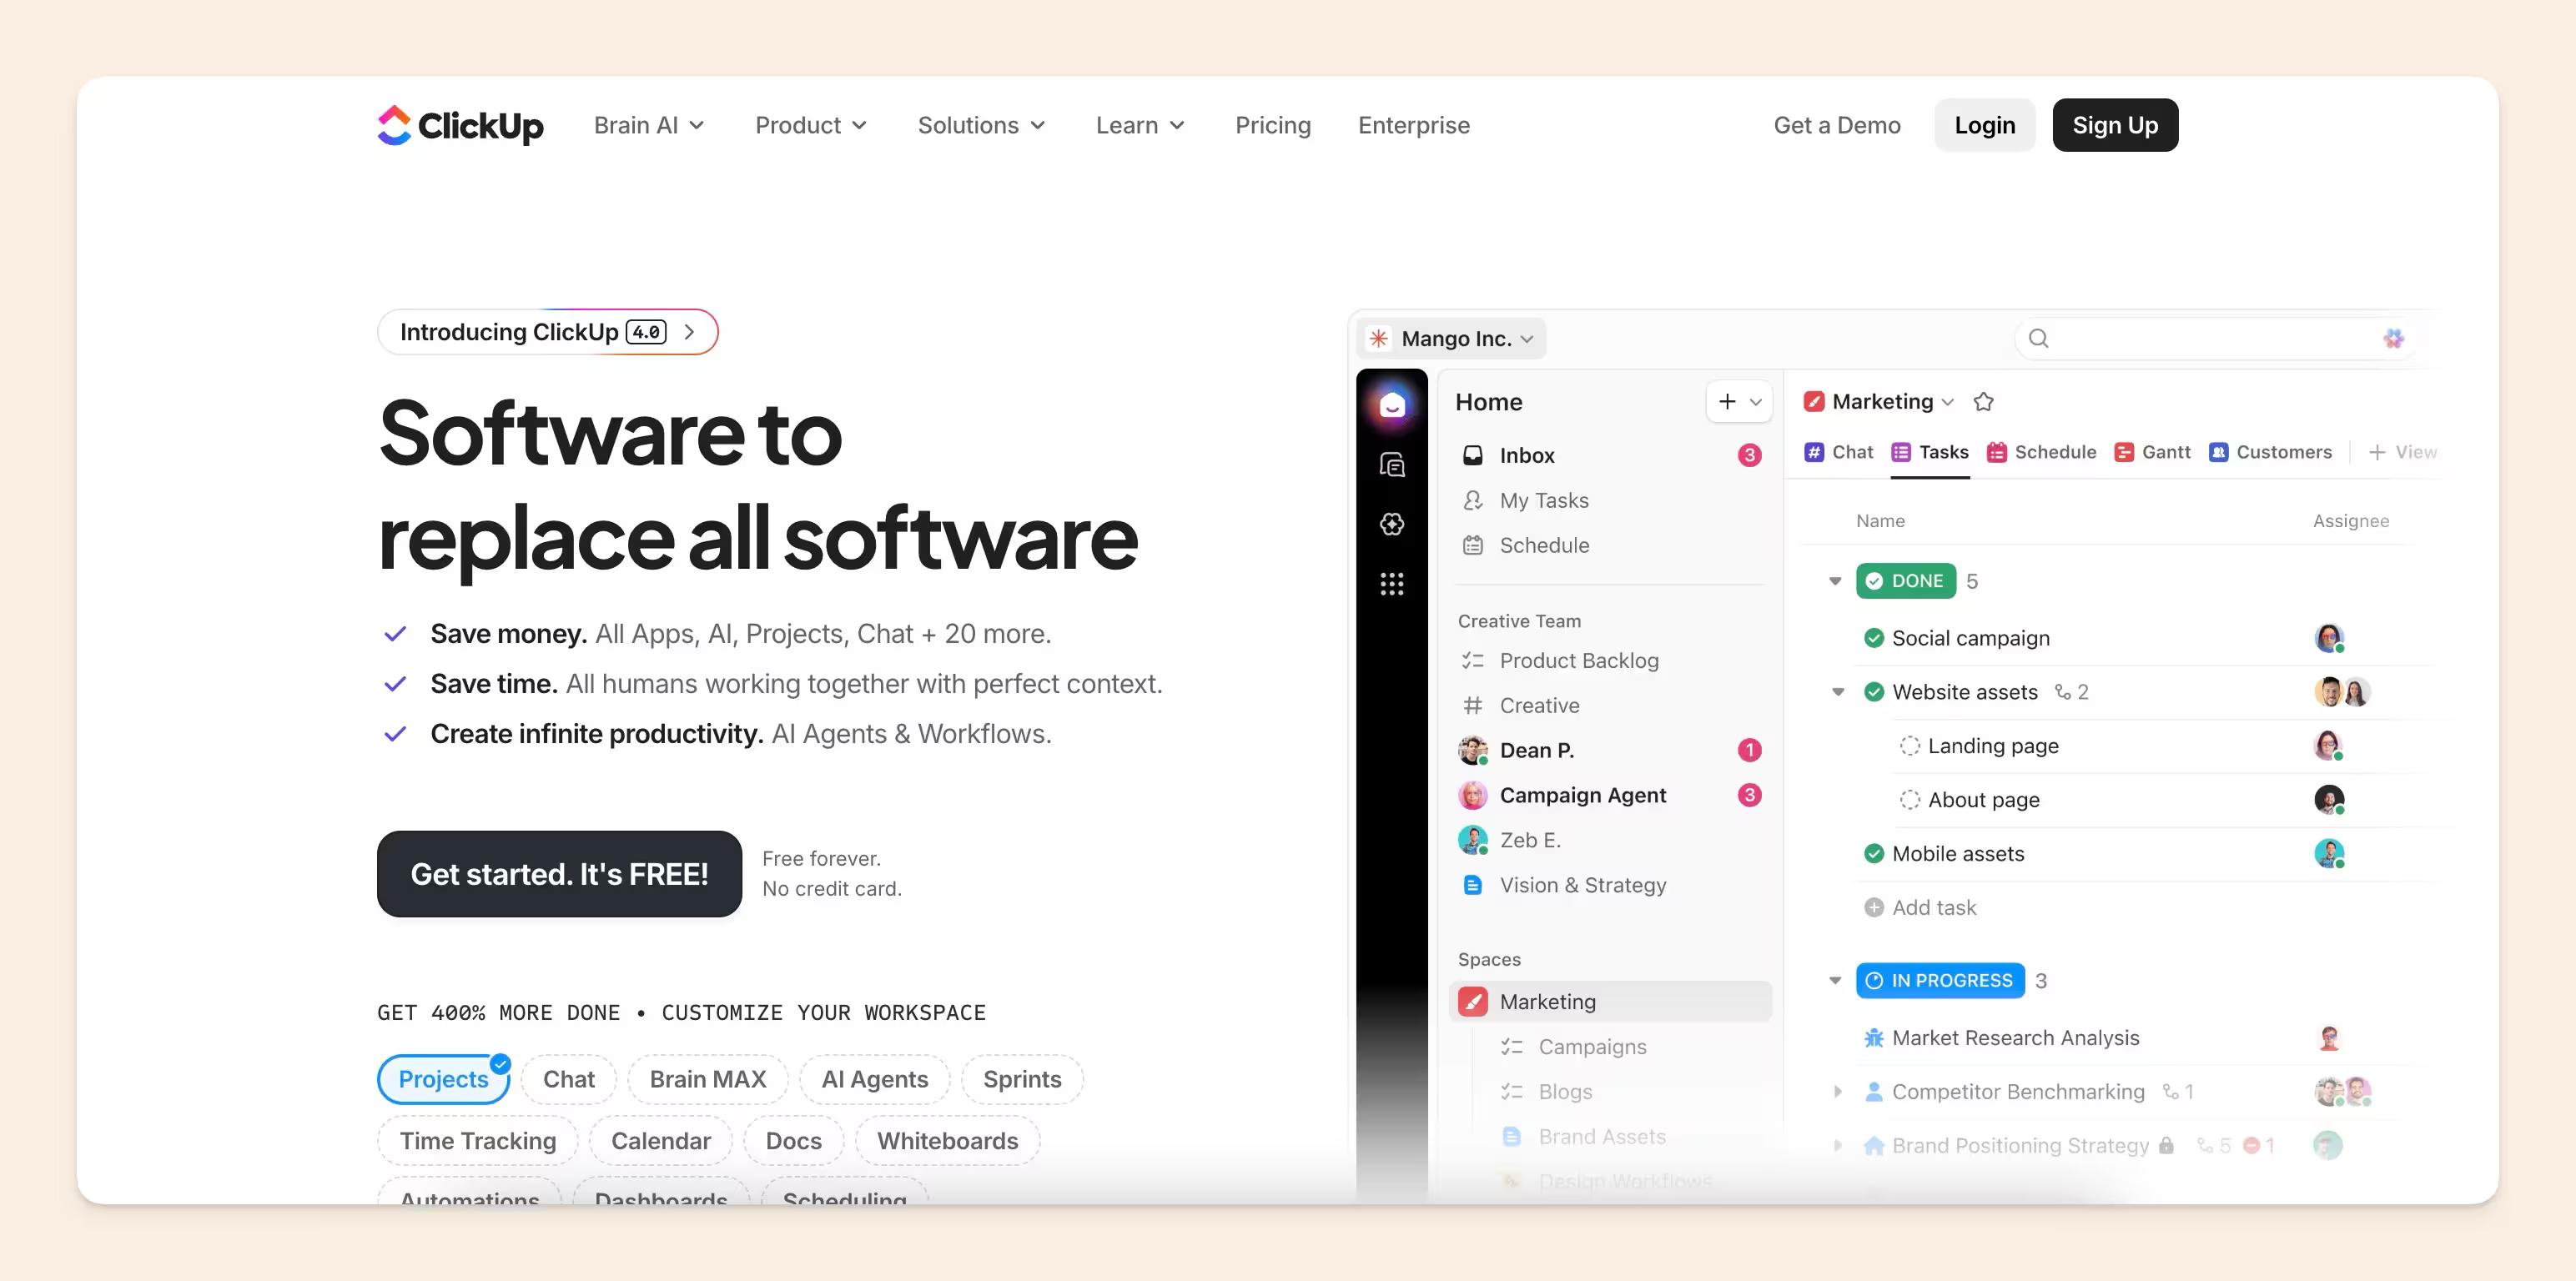Screen dimensions: 2576x1281
Task: Open the Product nav dropdown
Action: click(811, 126)
